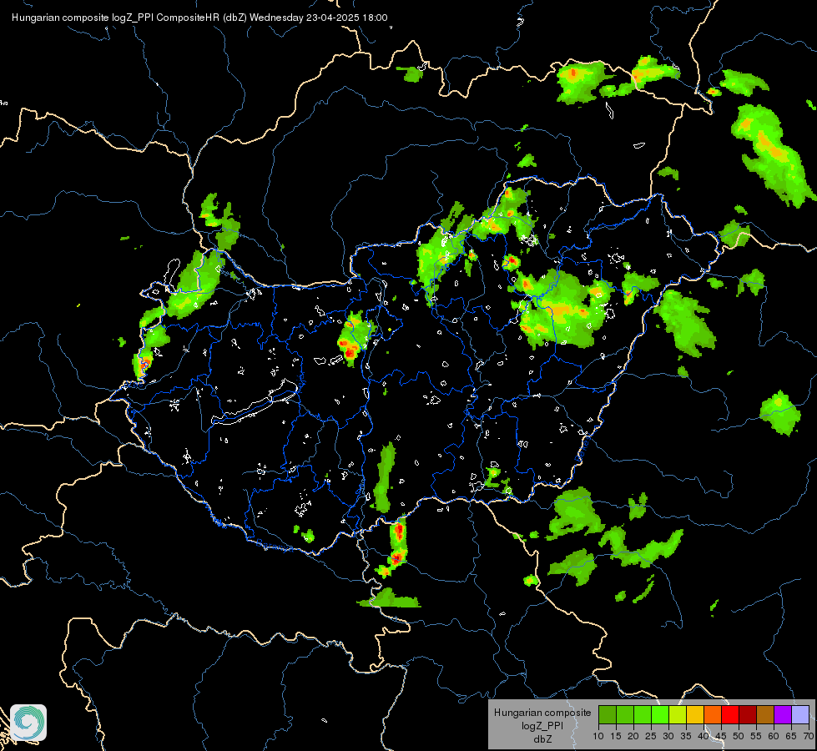Click the legend scale value 65
This screenshot has height=751, width=817.
point(791,737)
